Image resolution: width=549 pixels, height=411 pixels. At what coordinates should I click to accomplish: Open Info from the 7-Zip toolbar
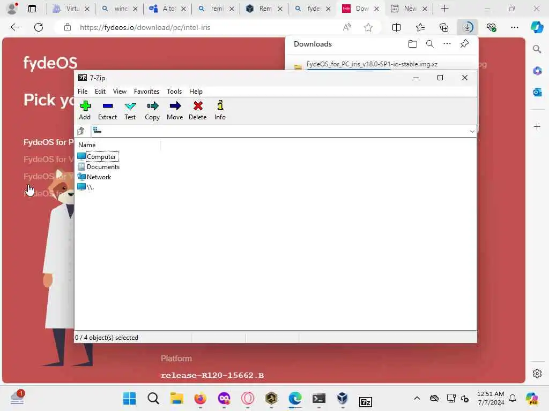click(x=220, y=110)
